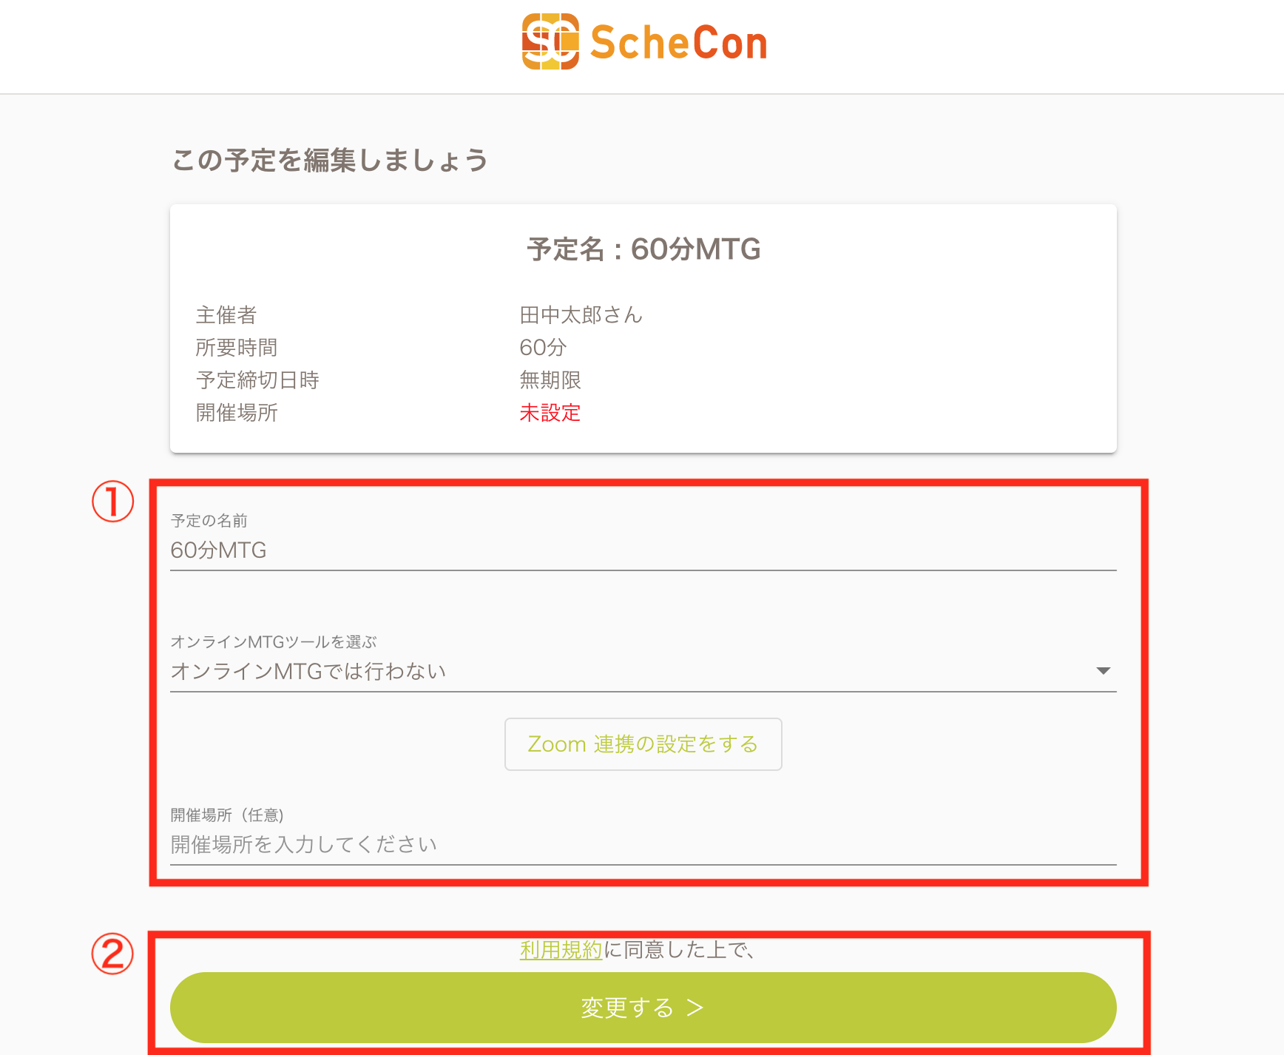Click the 60分 duration value
Screen dimensions: 1284x1055
pyautogui.click(x=543, y=348)
